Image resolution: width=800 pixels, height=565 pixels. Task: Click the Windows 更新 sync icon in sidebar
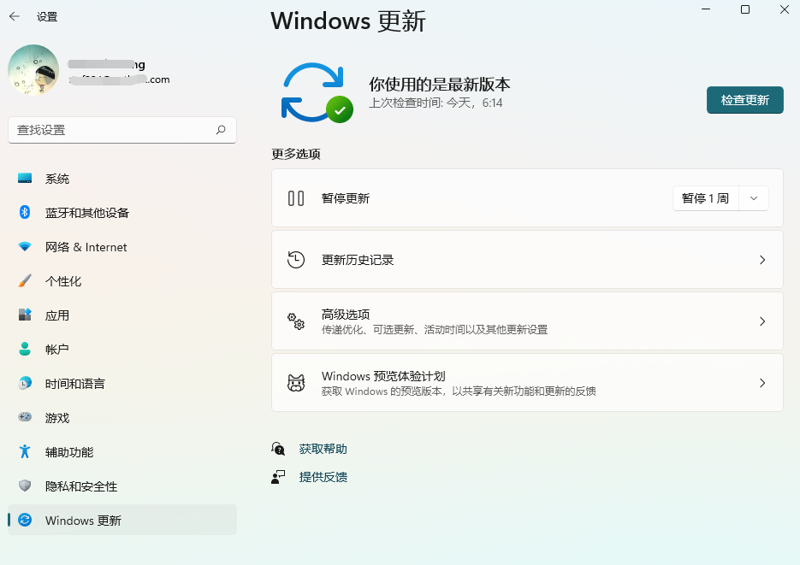coord(25,520)
